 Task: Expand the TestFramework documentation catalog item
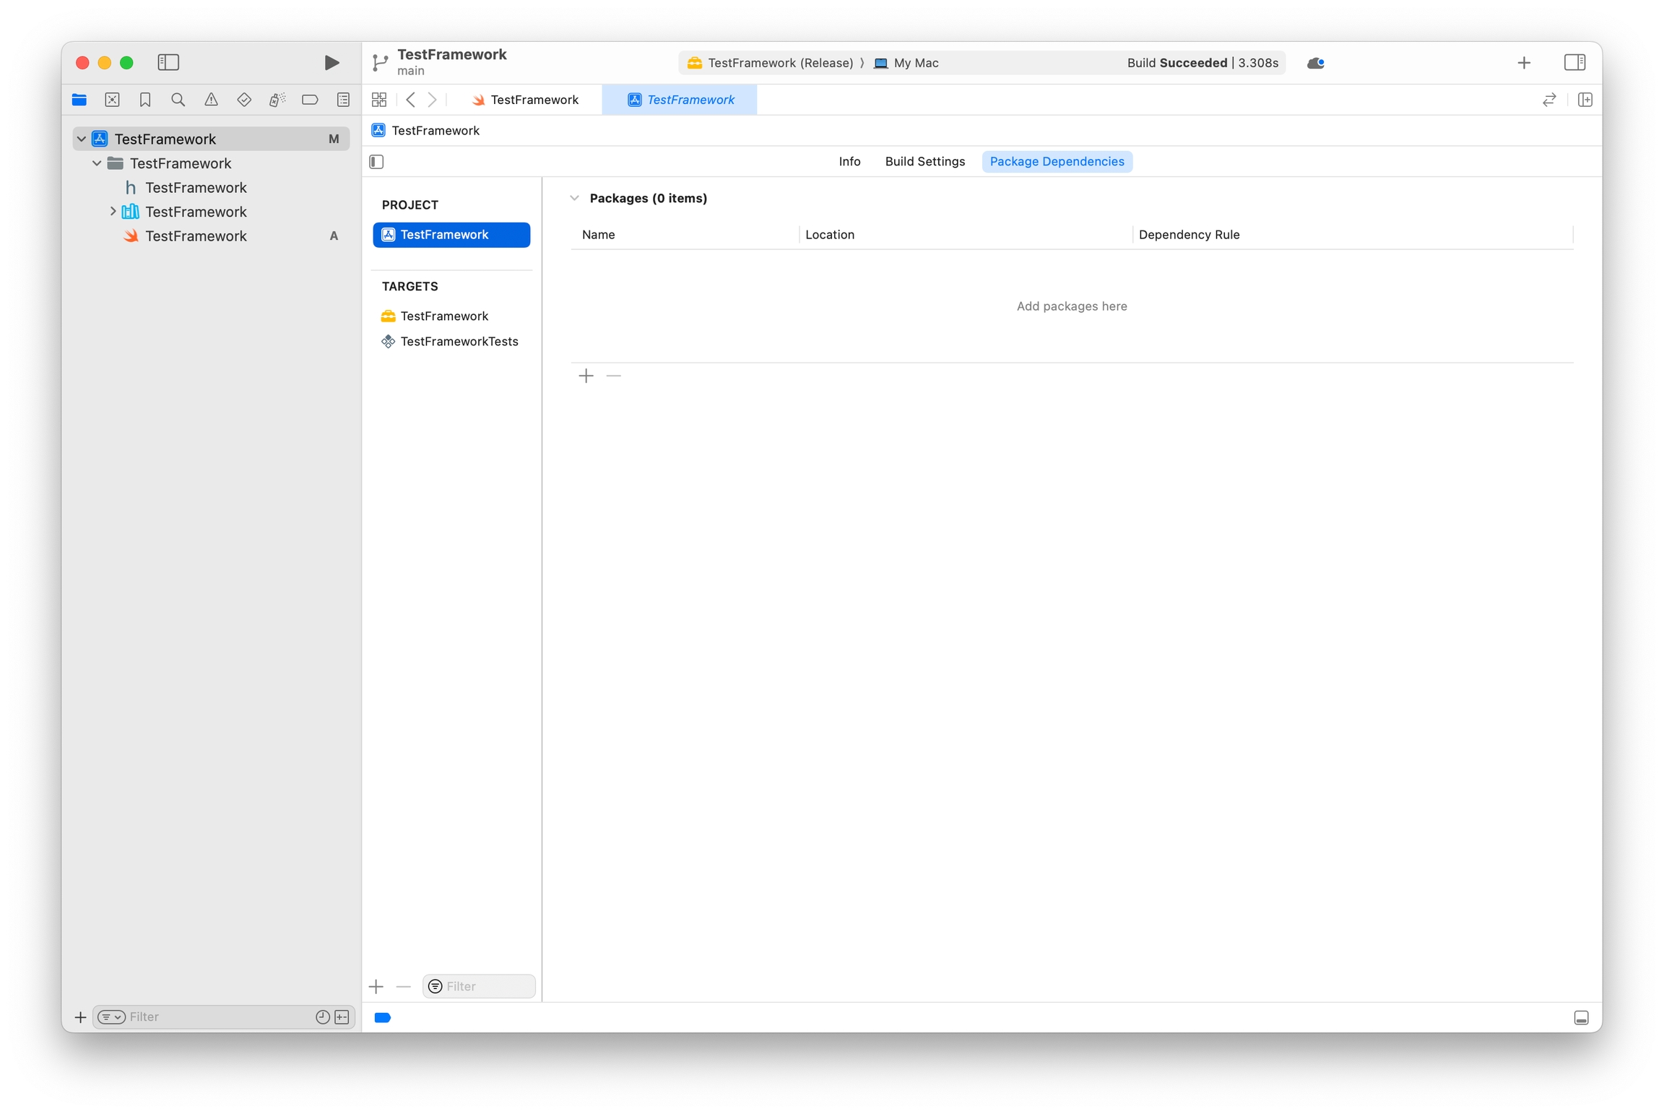(x=113, y=212)
